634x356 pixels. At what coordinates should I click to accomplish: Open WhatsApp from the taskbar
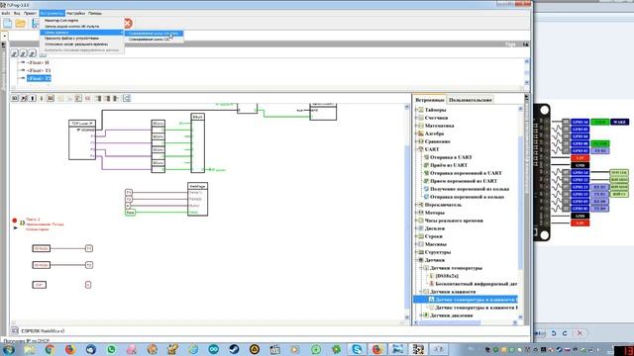click(x=111, y=349)
